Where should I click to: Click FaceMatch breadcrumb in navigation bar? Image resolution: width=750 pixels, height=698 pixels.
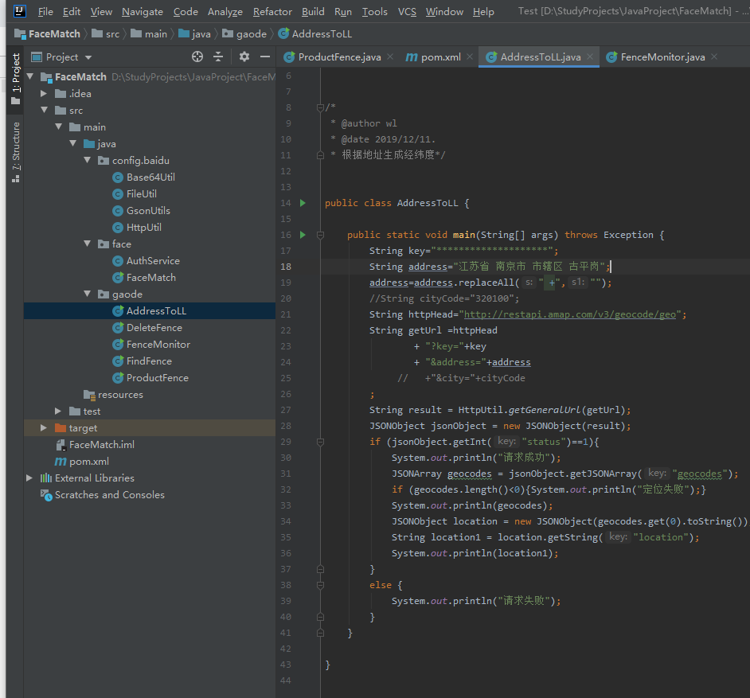(x=47, y=34)
